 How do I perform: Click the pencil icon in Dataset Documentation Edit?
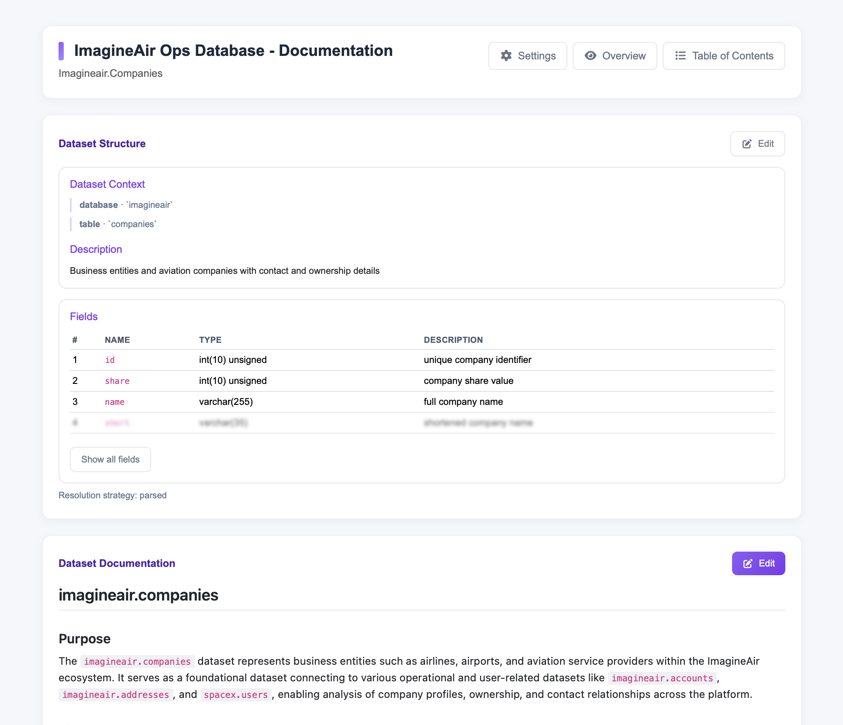tap(748, 564)
